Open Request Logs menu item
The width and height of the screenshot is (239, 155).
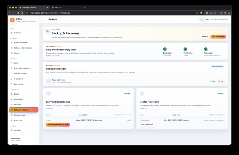point(24,115)
